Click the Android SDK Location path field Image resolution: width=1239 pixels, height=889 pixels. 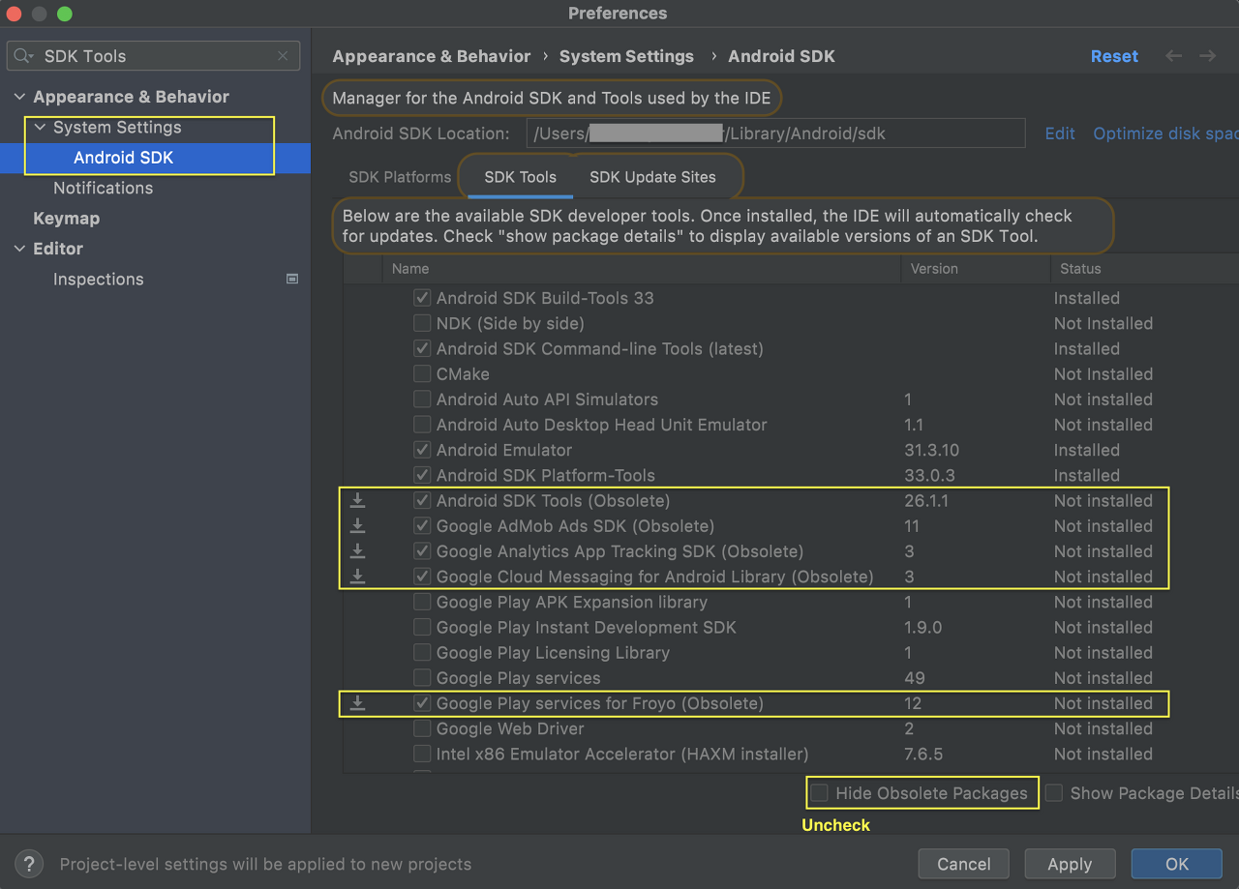[775, 133]
